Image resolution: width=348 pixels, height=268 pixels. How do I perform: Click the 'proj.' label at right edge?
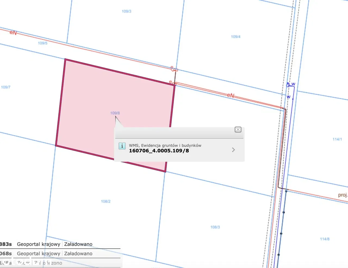point(343,195)
